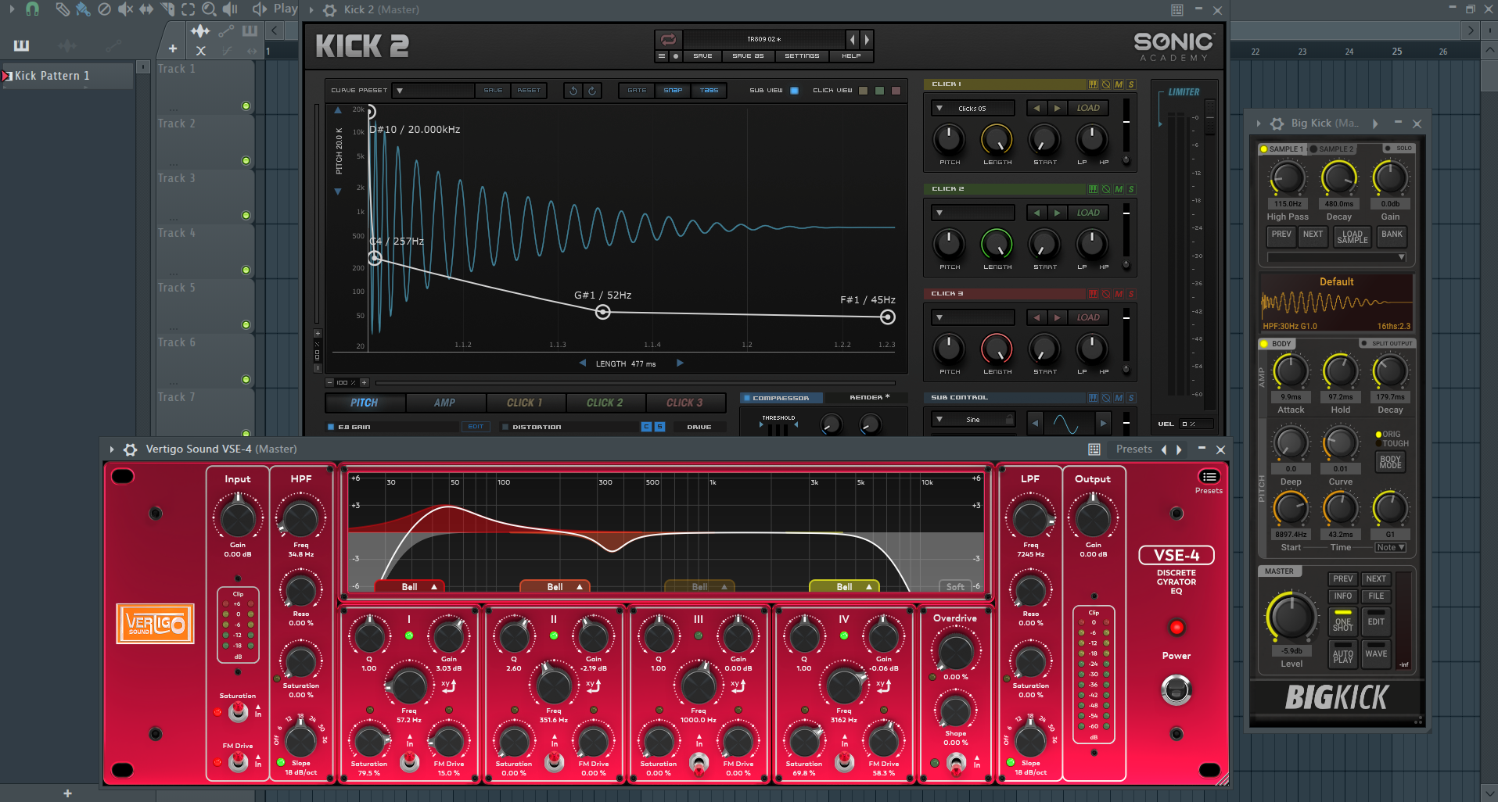Click the Kick 2 SAVE AS button
This screenshot has height=802, width=1498.
tap(748, 56)
